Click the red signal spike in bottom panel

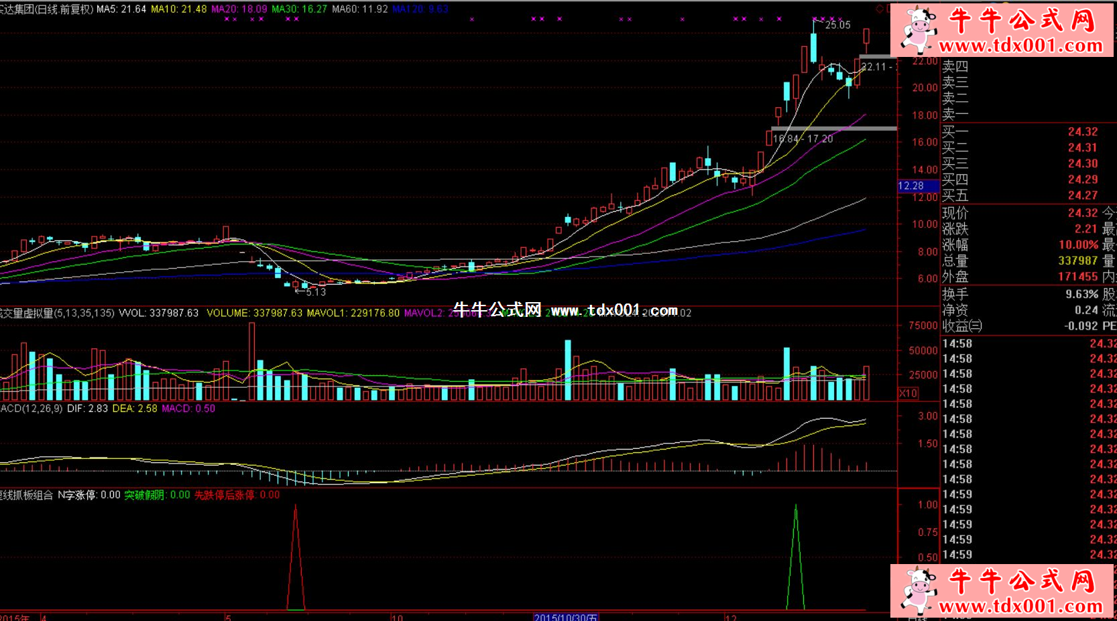coord(296,557)
